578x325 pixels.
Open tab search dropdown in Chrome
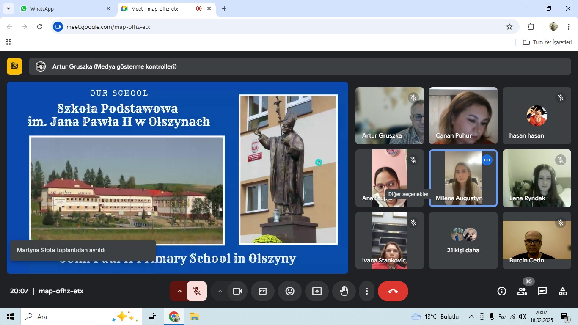[x=8, y=8]
